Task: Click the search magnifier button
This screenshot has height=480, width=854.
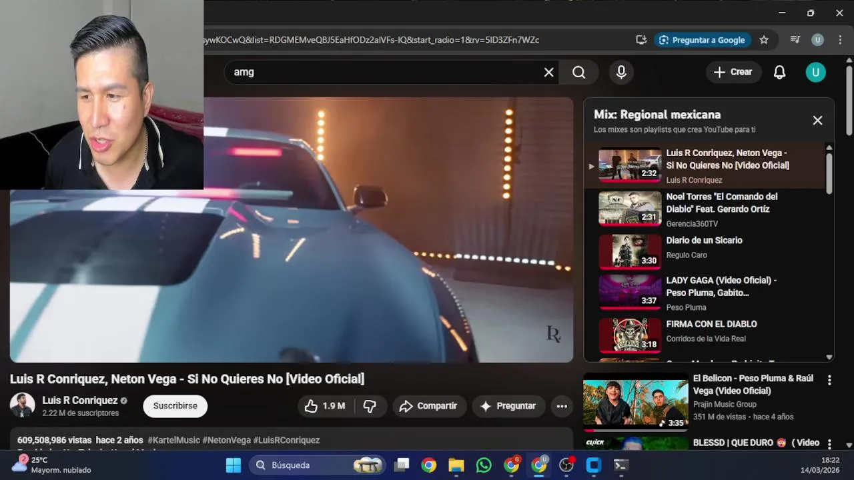Action: coord(579,72)
